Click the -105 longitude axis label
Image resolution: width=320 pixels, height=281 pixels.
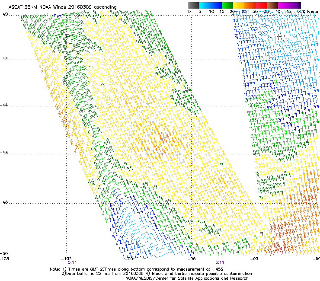tap(4, 259)
